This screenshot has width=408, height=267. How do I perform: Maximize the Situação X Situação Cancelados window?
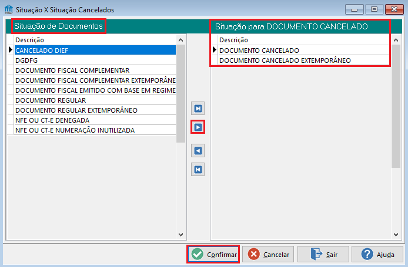[x=374, y=9]
